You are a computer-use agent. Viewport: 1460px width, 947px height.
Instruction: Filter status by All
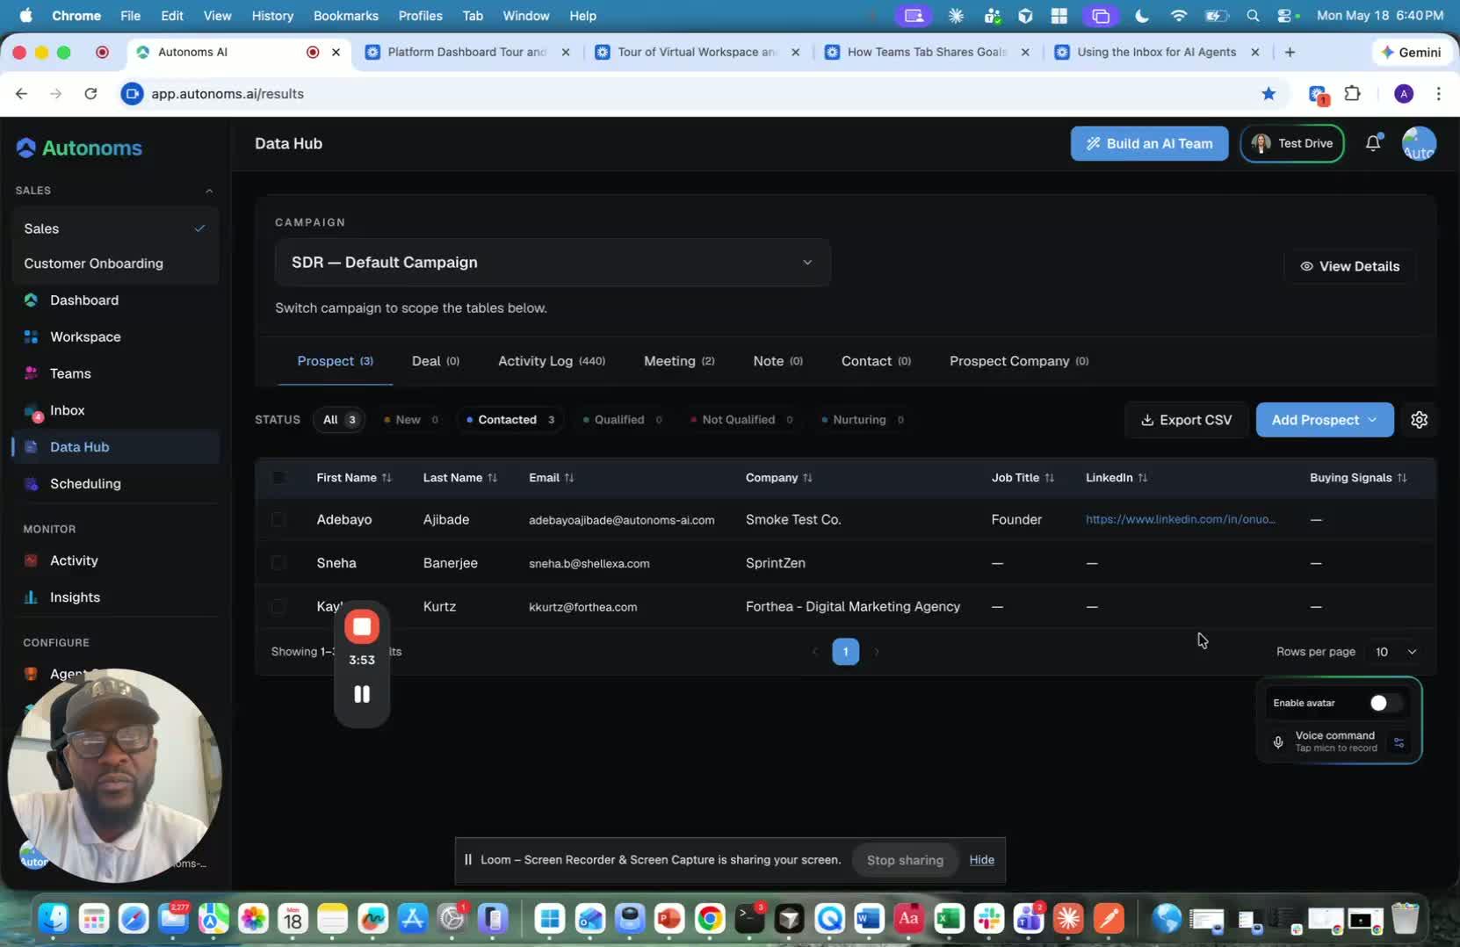pos(339,420)
